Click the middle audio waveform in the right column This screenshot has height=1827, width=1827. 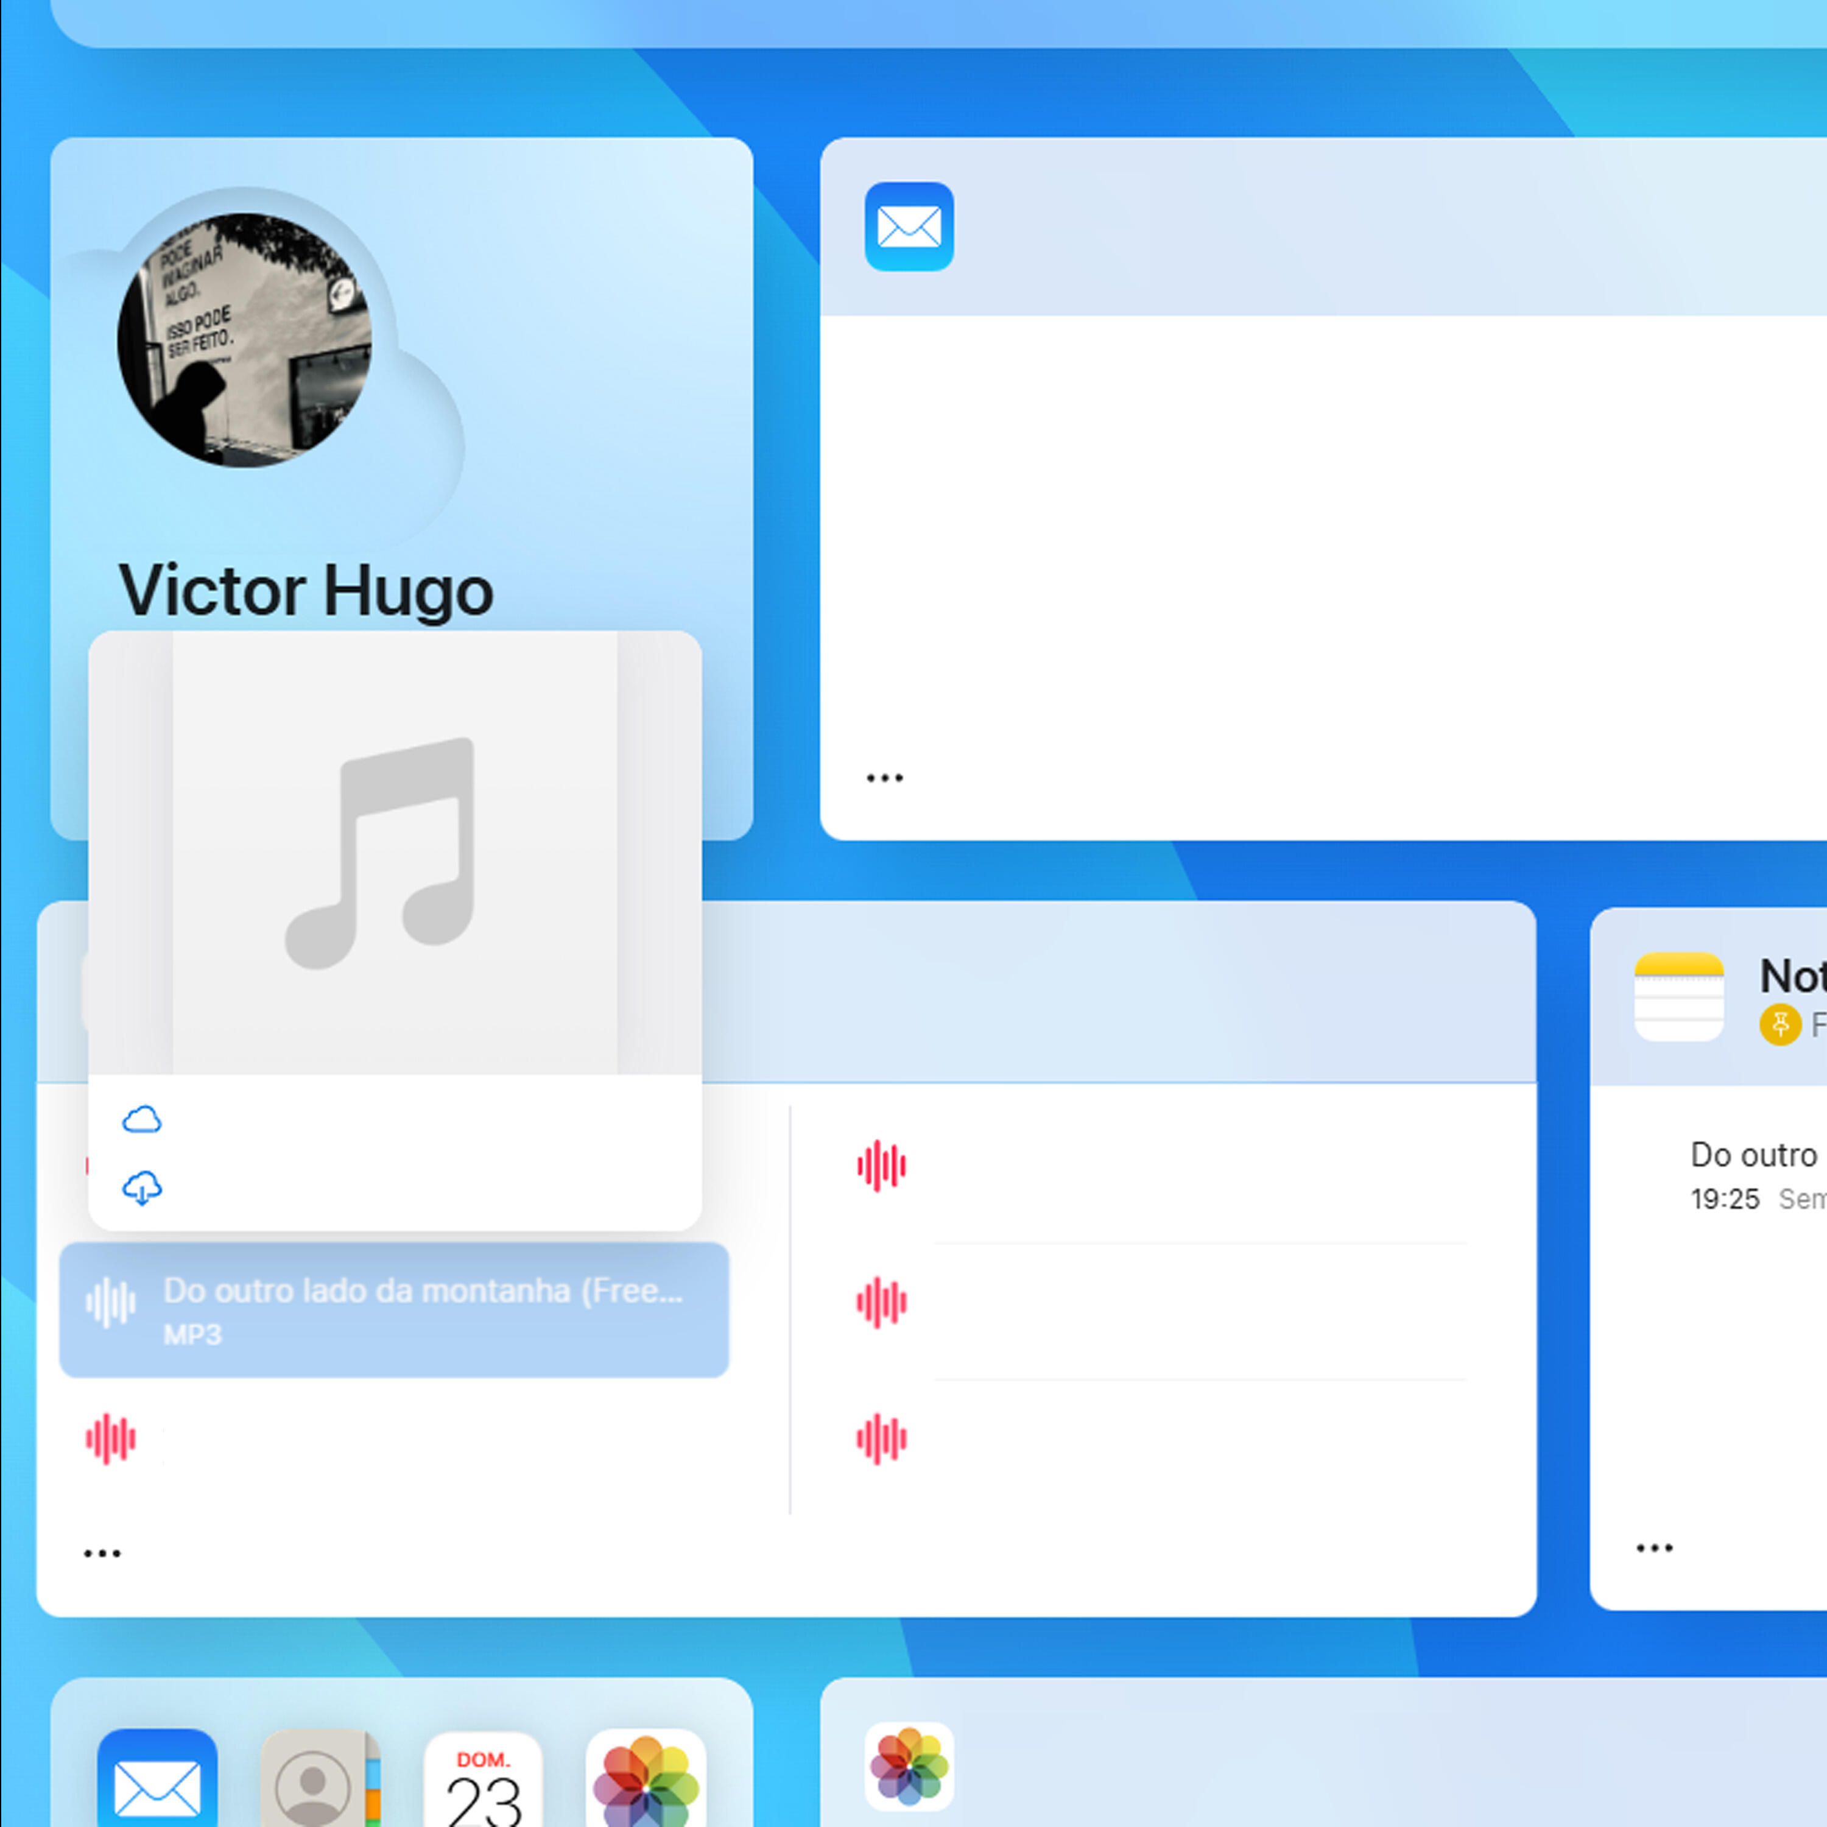(881, 1303)
